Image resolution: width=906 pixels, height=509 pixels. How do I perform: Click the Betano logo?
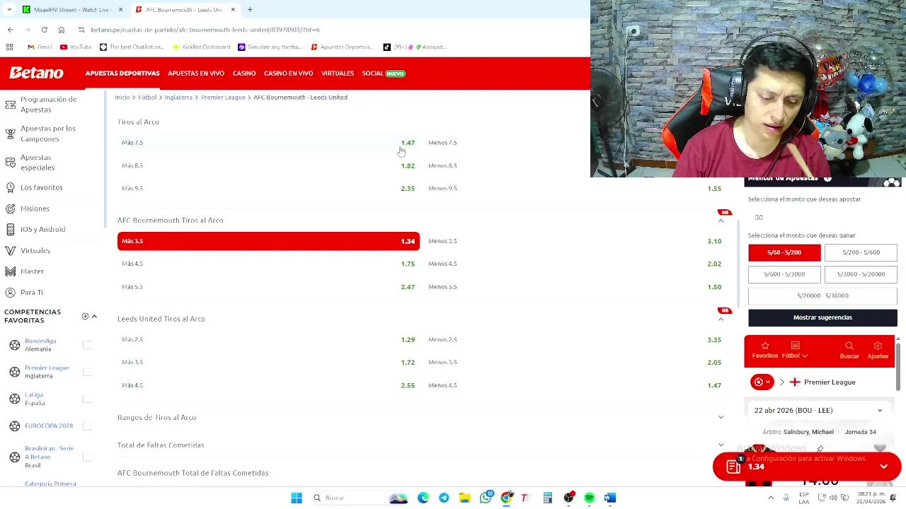36,73
